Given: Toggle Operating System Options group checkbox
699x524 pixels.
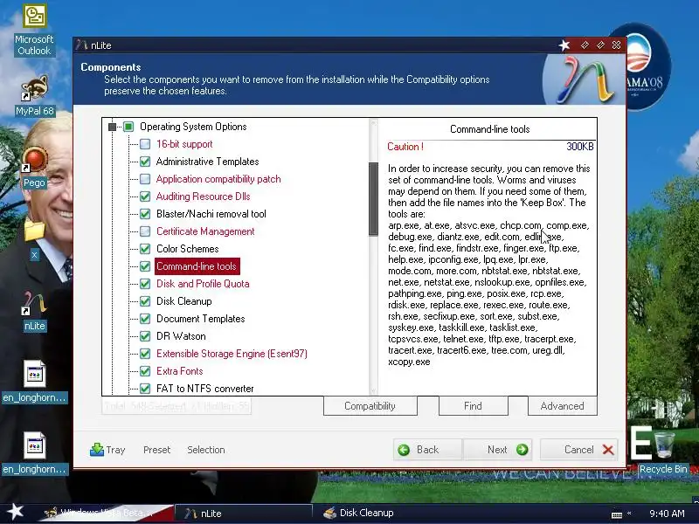Looking at the screenshot, I should [x=128, y=127].
